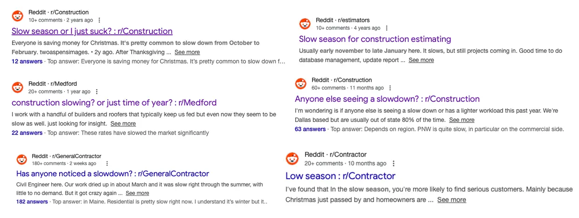Viewport: 579px width, 218px height.
Task: View the '63 answers' link
Action: click(x=310, y=129)
